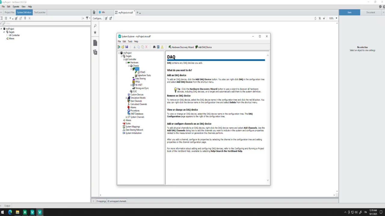Screen dimensions: 385x216
Task: Click the binoculars Find icon in System Explorer
Action: click(x=154, y=47)
